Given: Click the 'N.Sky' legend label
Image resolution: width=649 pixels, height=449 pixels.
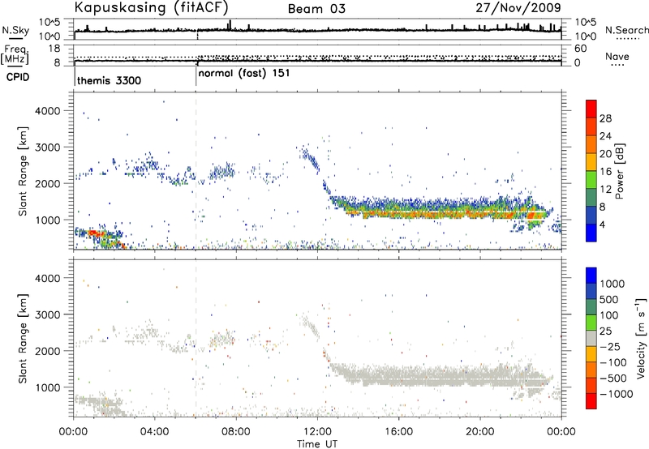Looking at the screenshot, I should point(15,30).
